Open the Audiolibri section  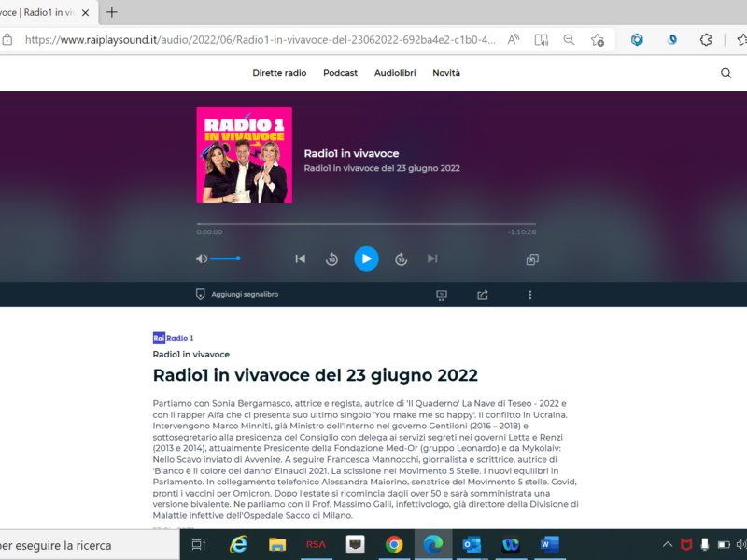[x=395, y=73]
